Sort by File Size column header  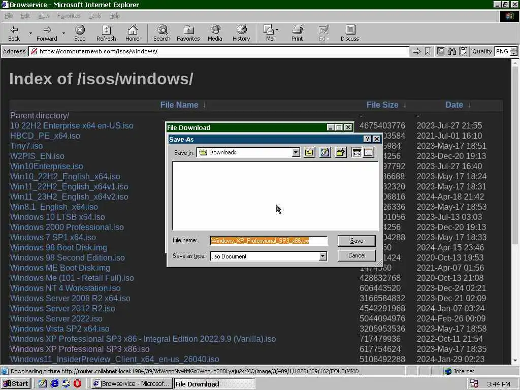tap(382, 105)
